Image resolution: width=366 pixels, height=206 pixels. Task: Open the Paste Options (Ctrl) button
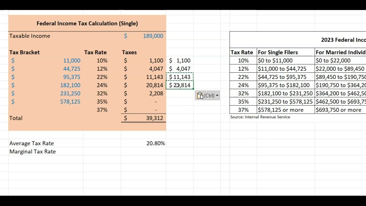(x=207, y=96)
